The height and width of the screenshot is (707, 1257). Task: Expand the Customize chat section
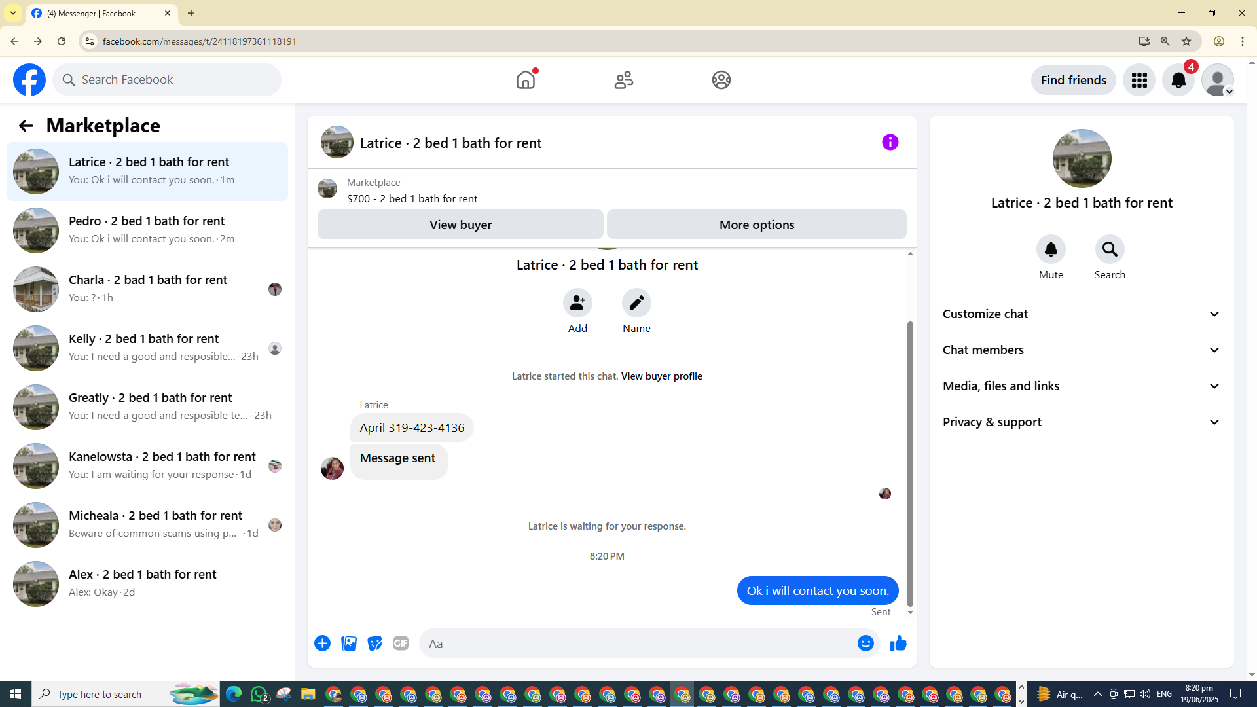1082,314
